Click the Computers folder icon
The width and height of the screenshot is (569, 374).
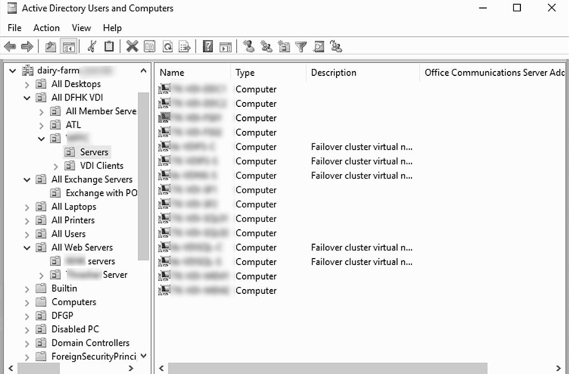click(41, 302)
